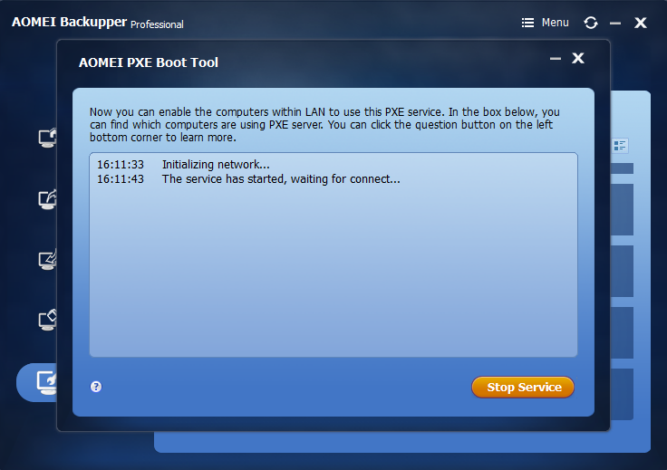The width and height of the screenshot is (667, 470).
Task: Select the "service has started" log entry
Action: click(x=248, y=179)
